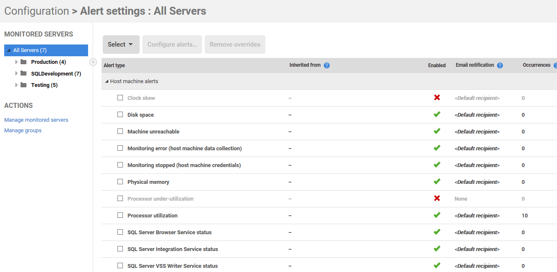
Task: Collapse the Host machine alerts section
Action: click(107, 81)
